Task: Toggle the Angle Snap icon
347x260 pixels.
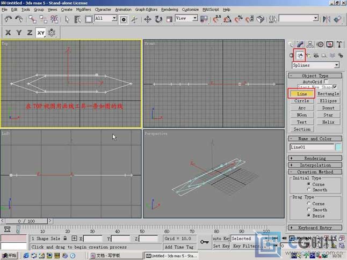Action: tap(228, 19)
